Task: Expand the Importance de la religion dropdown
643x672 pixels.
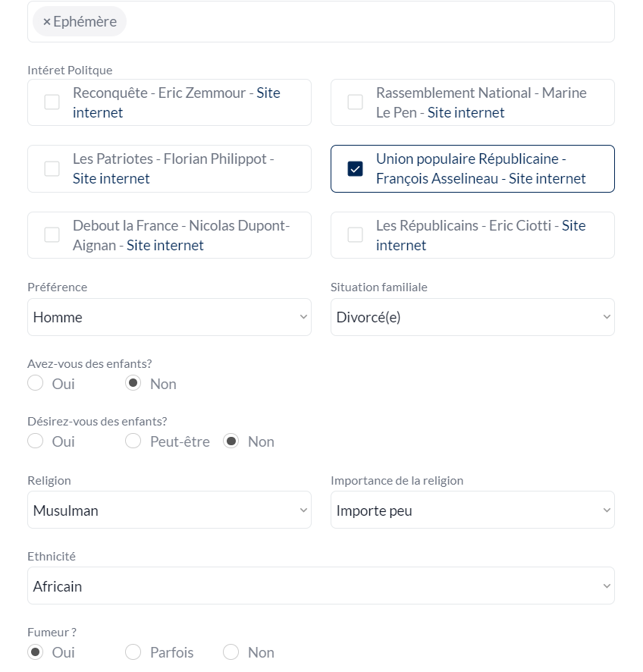Action: 472,510
